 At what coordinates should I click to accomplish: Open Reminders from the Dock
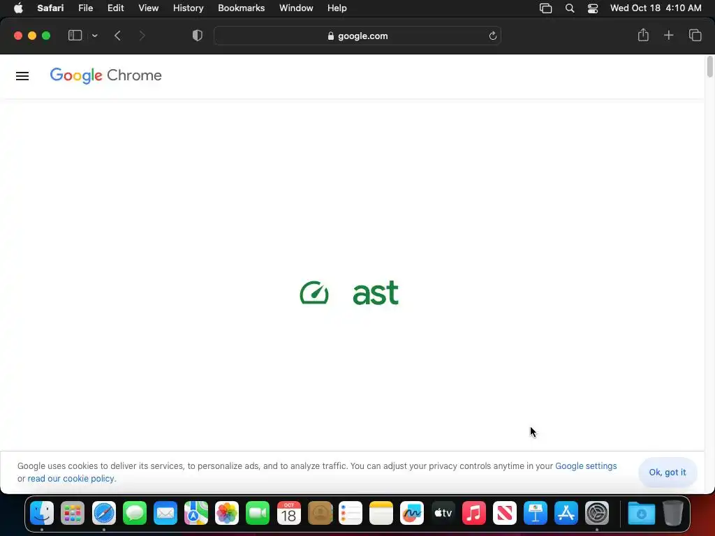[351, 513]
